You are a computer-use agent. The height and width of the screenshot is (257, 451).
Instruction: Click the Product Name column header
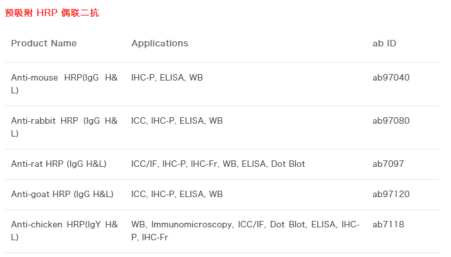point(44,43)
